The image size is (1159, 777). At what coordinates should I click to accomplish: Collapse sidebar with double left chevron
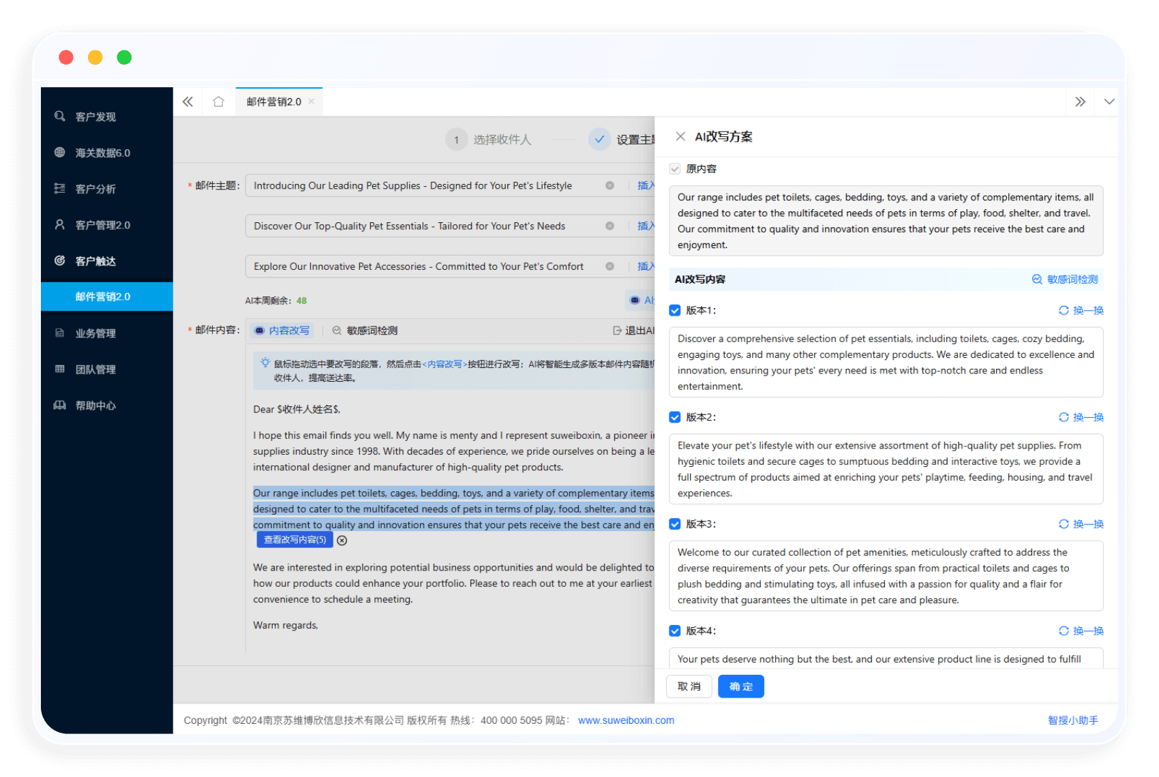[x=187, y=102]
